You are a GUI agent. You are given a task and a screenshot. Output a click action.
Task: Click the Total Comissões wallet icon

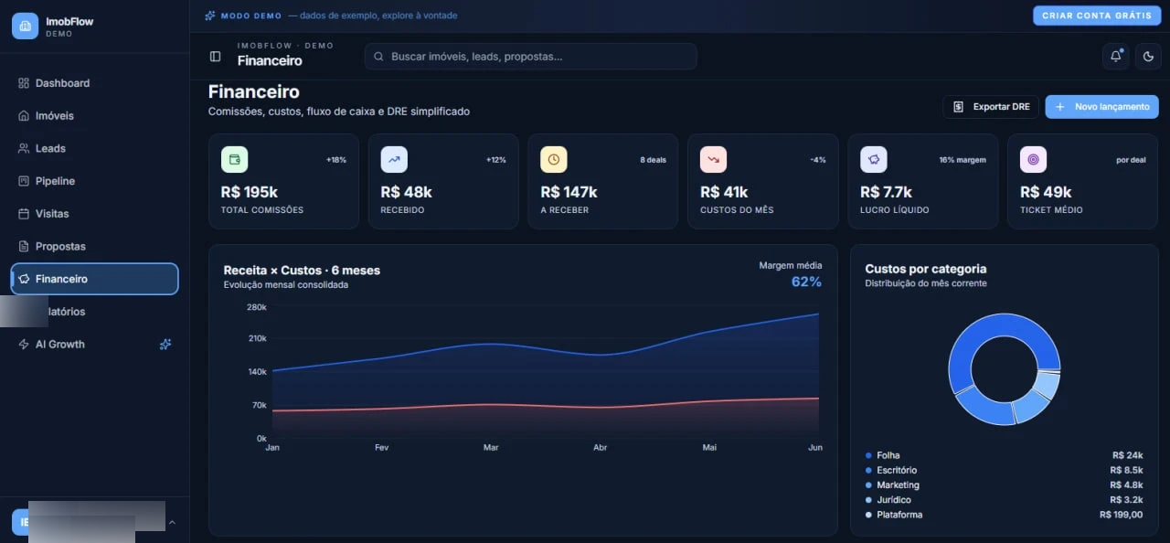tap(234, 159)
